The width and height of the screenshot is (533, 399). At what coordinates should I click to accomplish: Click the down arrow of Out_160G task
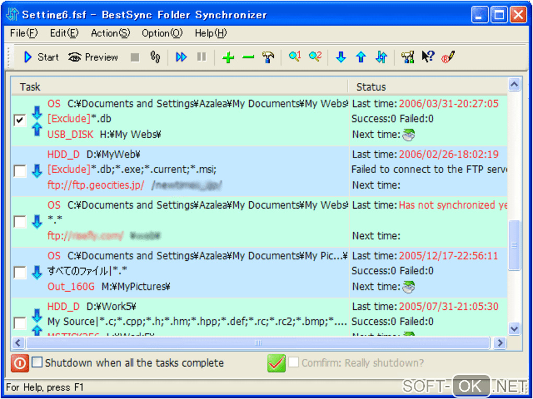click(x=37, y=272)
